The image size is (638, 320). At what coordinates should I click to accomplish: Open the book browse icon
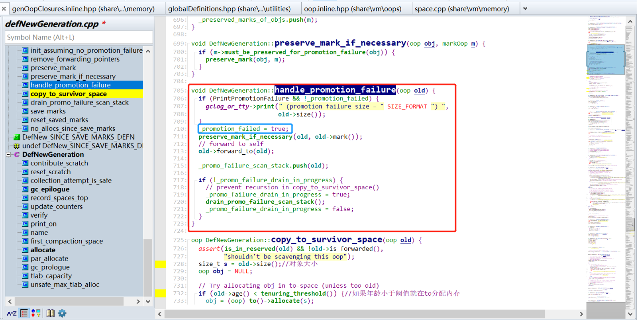coord(51,313)
